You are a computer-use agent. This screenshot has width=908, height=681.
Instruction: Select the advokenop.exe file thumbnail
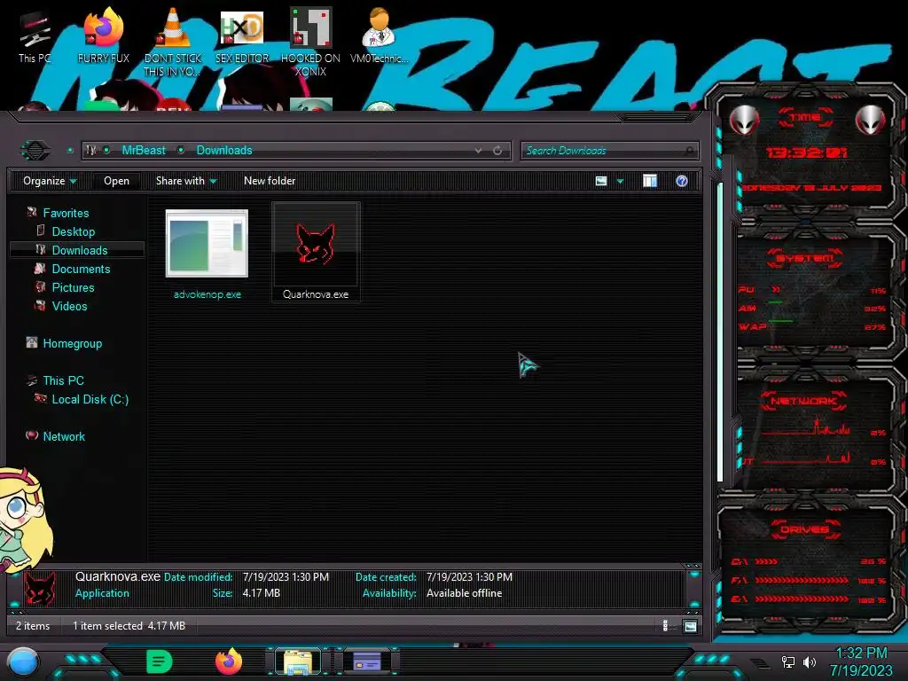tap(207, 244)
